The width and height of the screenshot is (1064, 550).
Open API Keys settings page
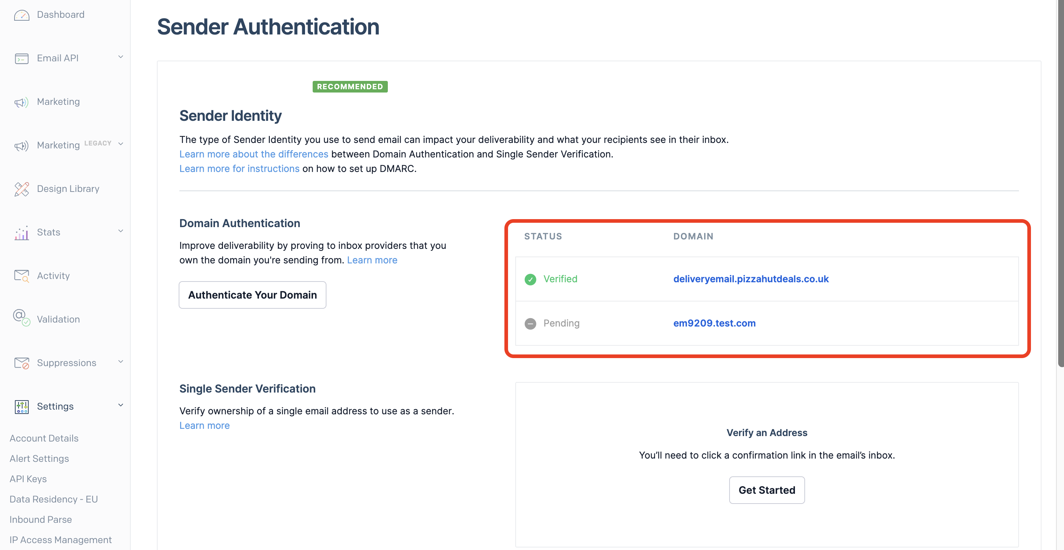point(28,479)
